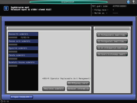Screen dimensions: 137x103
Task: Click the counter value under Nyomtató összes.számláló
Action: tap(13, 66)
